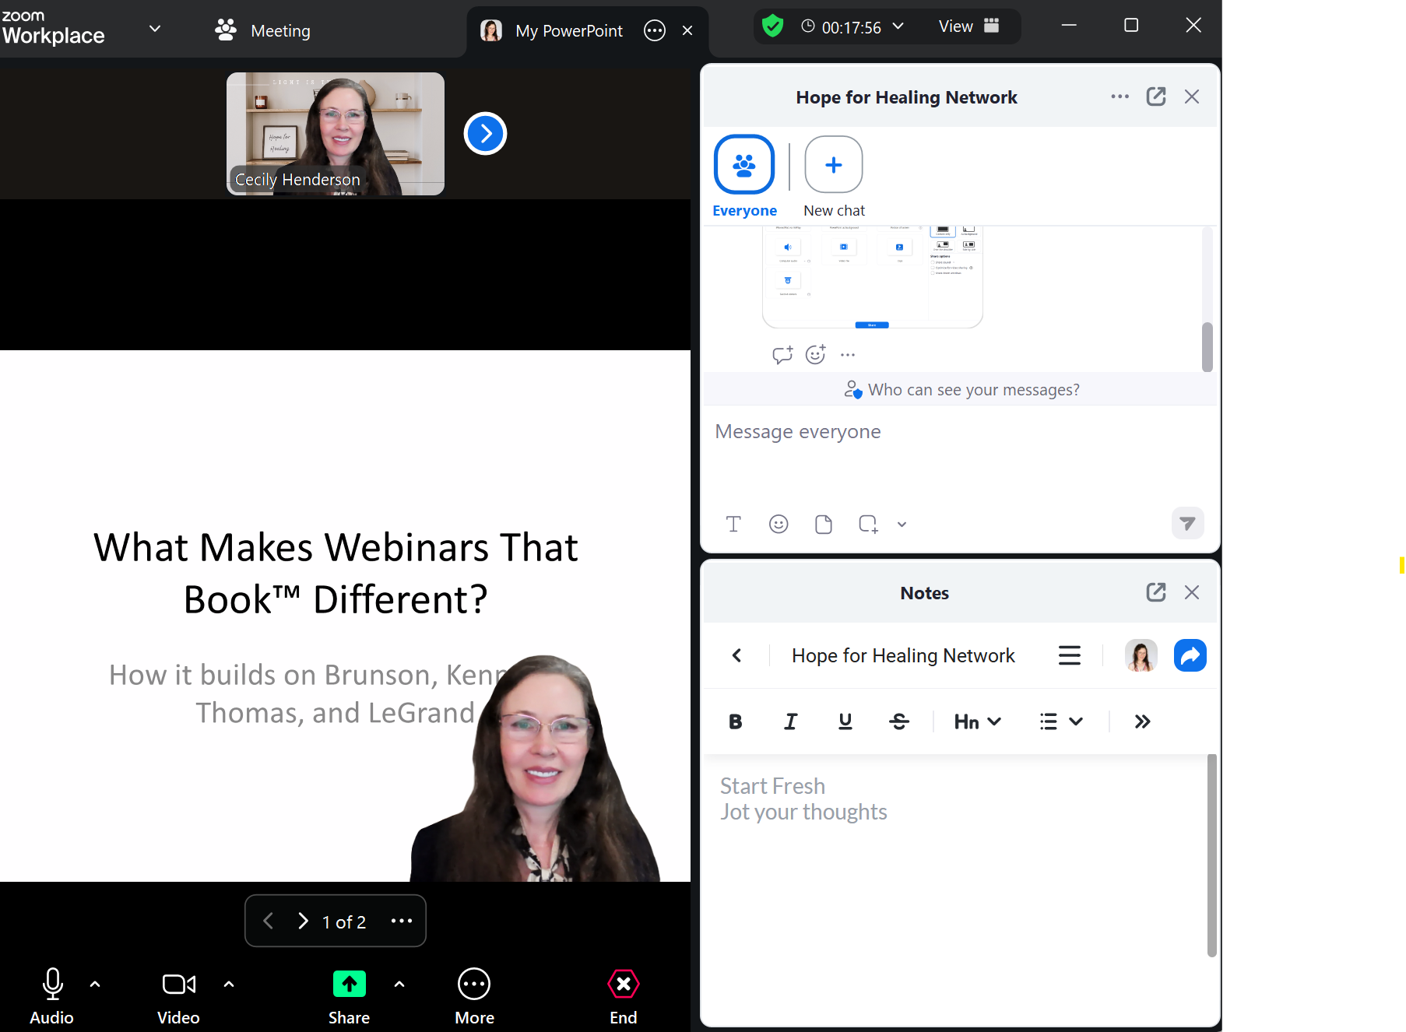
Task: Reply in thread to chat message
Action: [x=782, y=355]
